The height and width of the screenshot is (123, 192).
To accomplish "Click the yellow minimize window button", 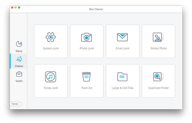I will tap(16, 7).
